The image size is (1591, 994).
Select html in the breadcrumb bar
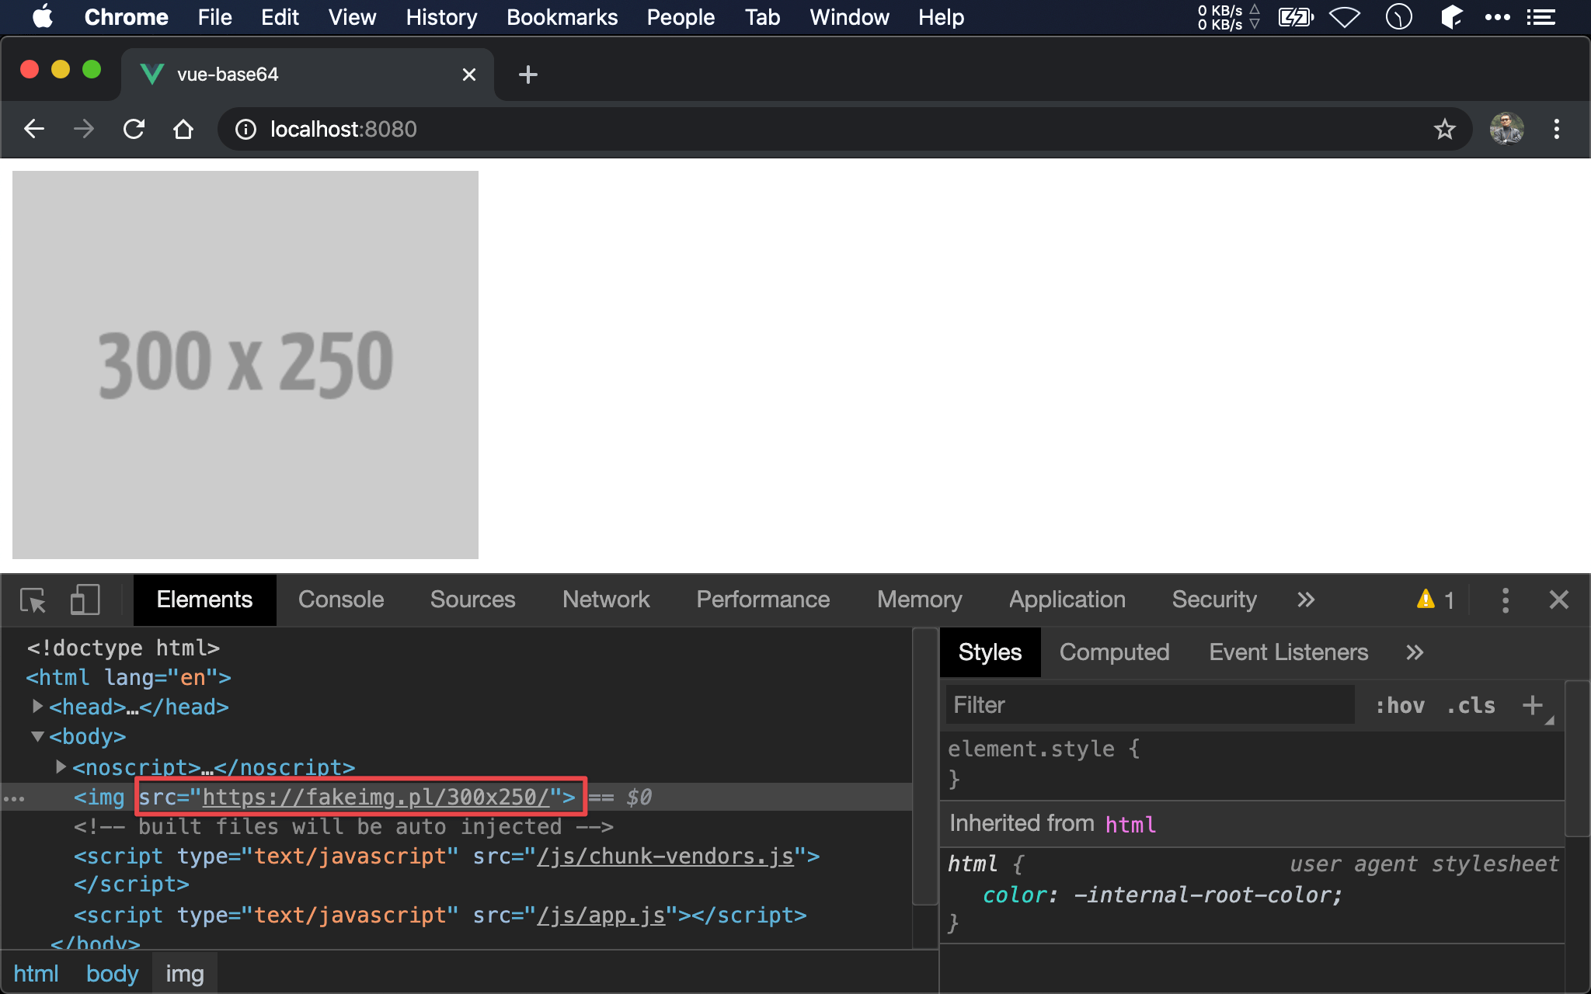click(x=36, y=974)
